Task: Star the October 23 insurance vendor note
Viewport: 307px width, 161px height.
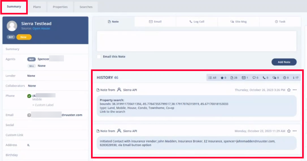Action: click(289, 131)
